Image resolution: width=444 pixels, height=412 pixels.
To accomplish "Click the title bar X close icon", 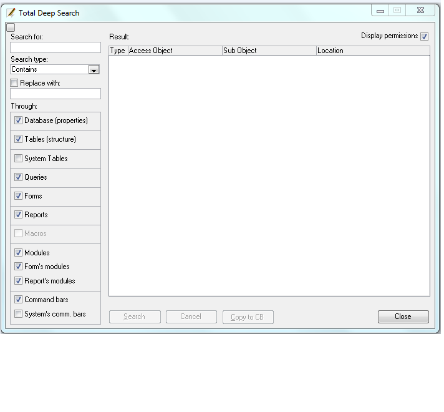I will pyautogui.click(x=420, y=11).
